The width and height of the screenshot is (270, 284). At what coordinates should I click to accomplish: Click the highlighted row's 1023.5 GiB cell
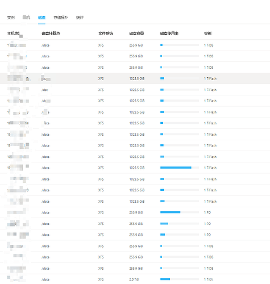point(137,78)
